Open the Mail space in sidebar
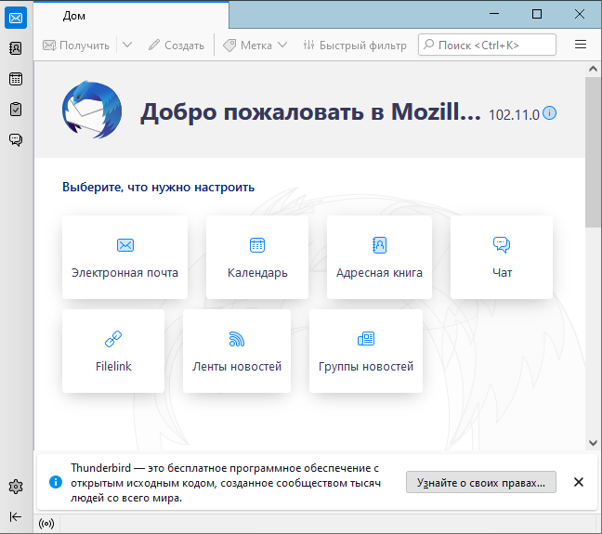 click(16, 18)
